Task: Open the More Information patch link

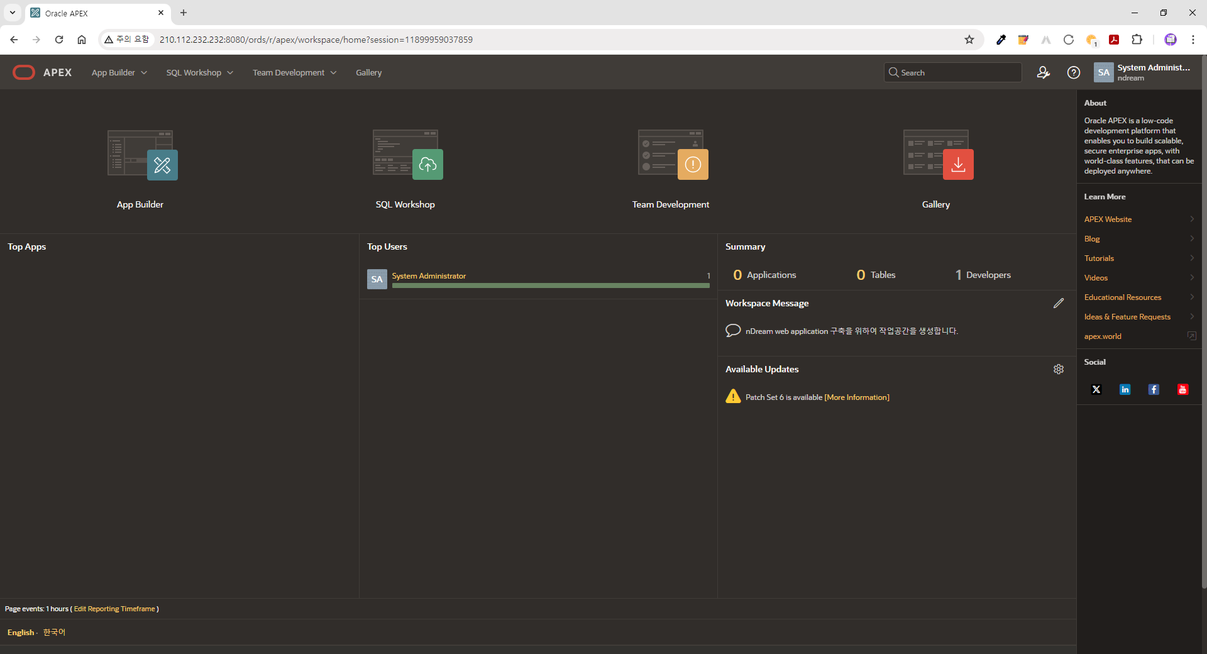Action: [857, 397]
